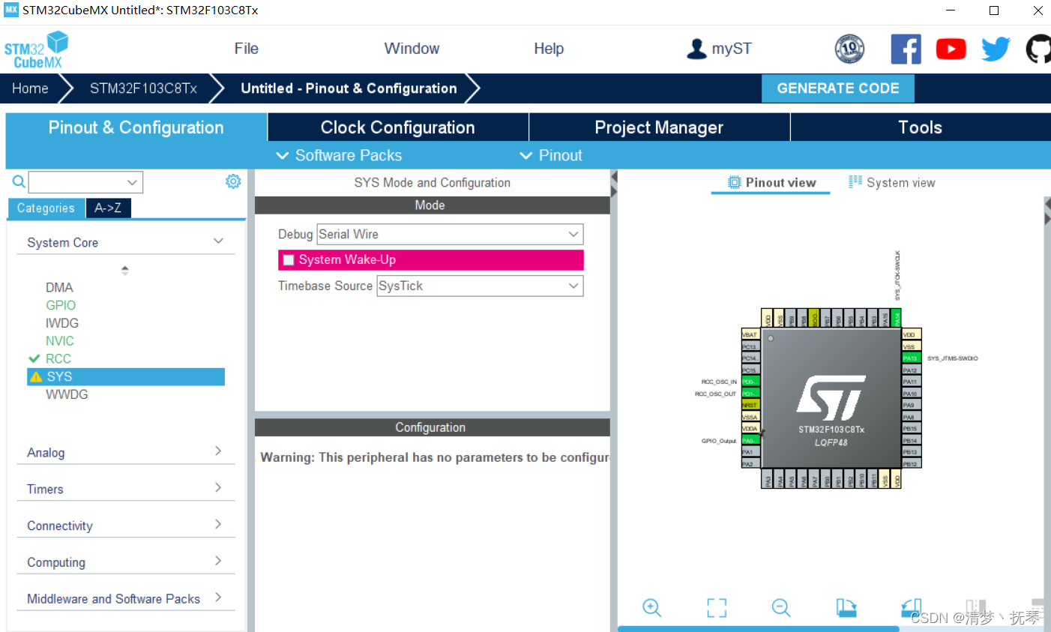The image size is (1051, 632).
Task: Click Untitled - Pinout & Configuration breadcrumb
Action: click(349, 88)
